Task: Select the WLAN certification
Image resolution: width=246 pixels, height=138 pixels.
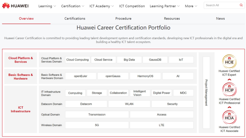Action: [129, 104]
